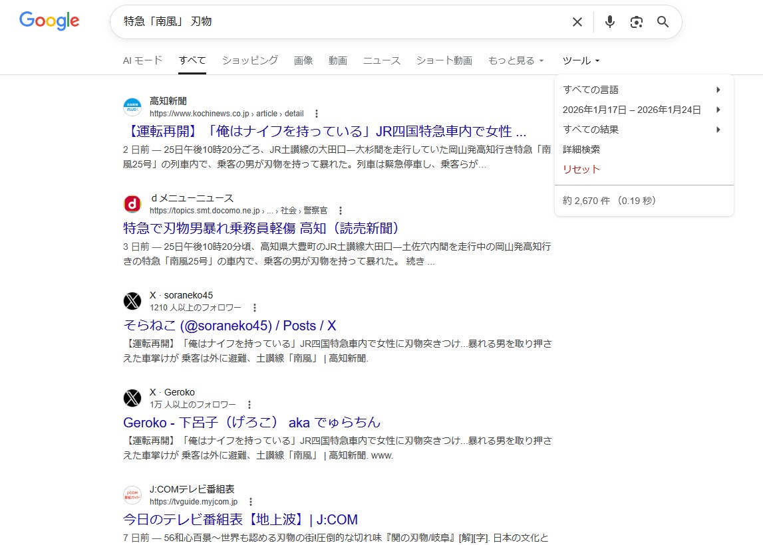Viewport: 763px width, 545px height.
Task: Switch to the ニュース tab
Action: pyautogui.click(x=381, y=60)
